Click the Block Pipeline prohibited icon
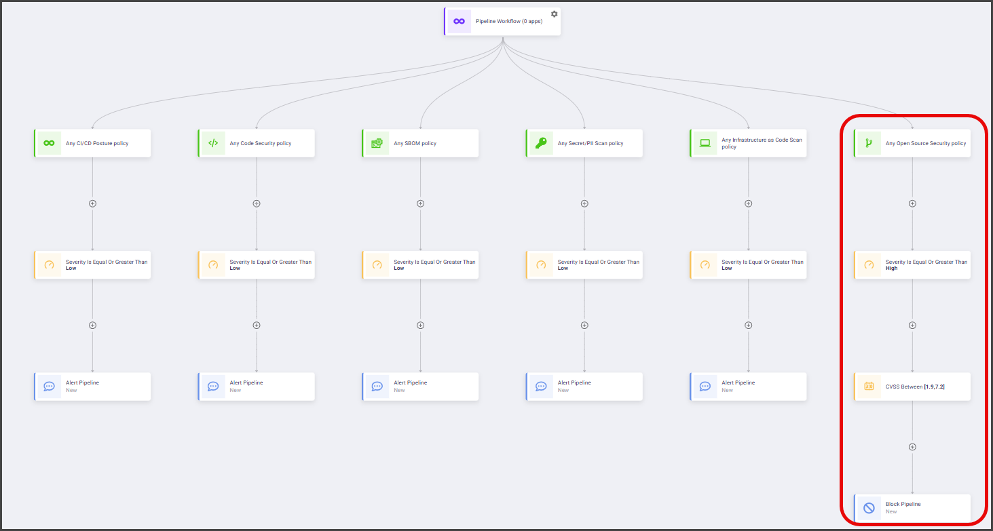The height and width of the screenshot is (531, 993). tap(869, 508)
